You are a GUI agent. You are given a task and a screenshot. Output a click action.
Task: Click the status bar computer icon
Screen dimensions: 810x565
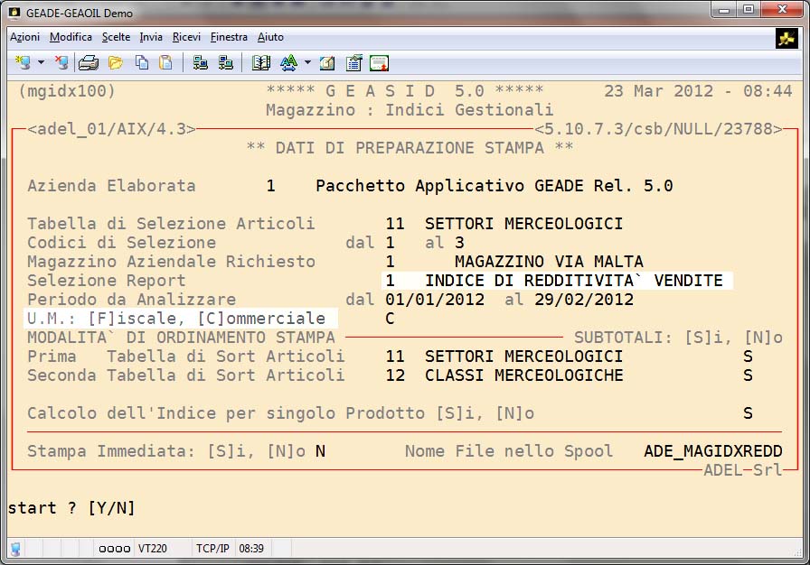pyautogui.click(x=15, y=549)
